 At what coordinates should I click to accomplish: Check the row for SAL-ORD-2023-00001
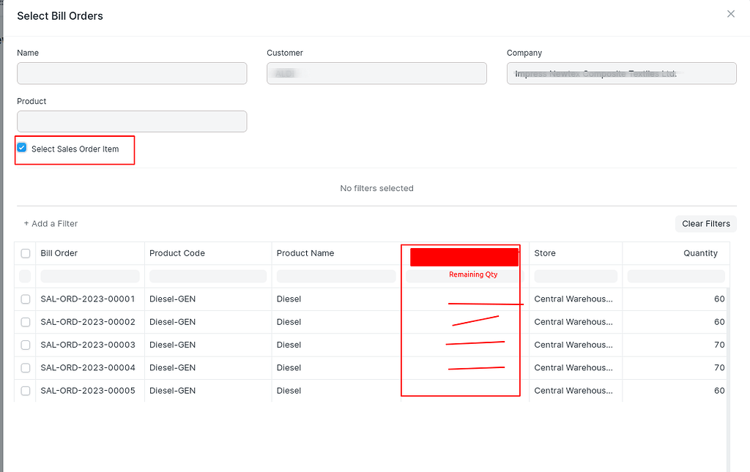pyautogui.click(x=26, y=299)
